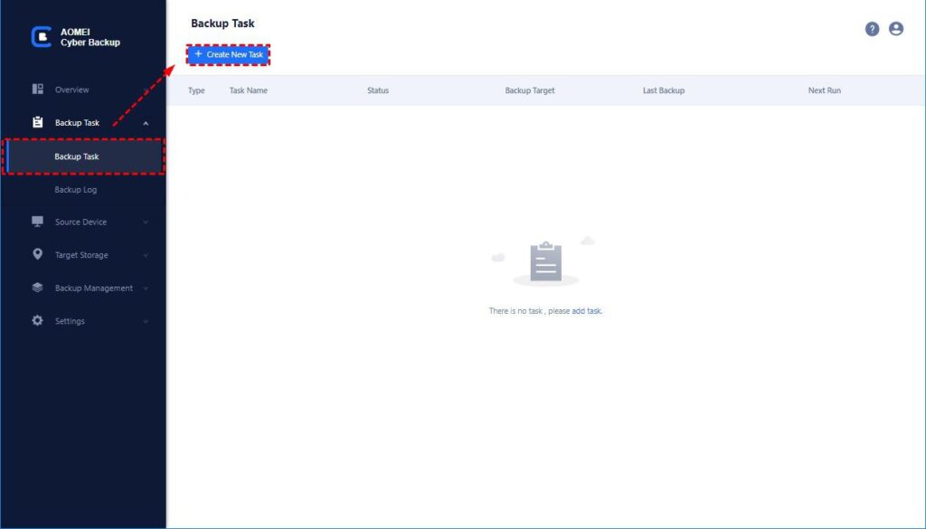
Task: Select the highlighted Backup Task submenu item
Action: click(77, 156)
